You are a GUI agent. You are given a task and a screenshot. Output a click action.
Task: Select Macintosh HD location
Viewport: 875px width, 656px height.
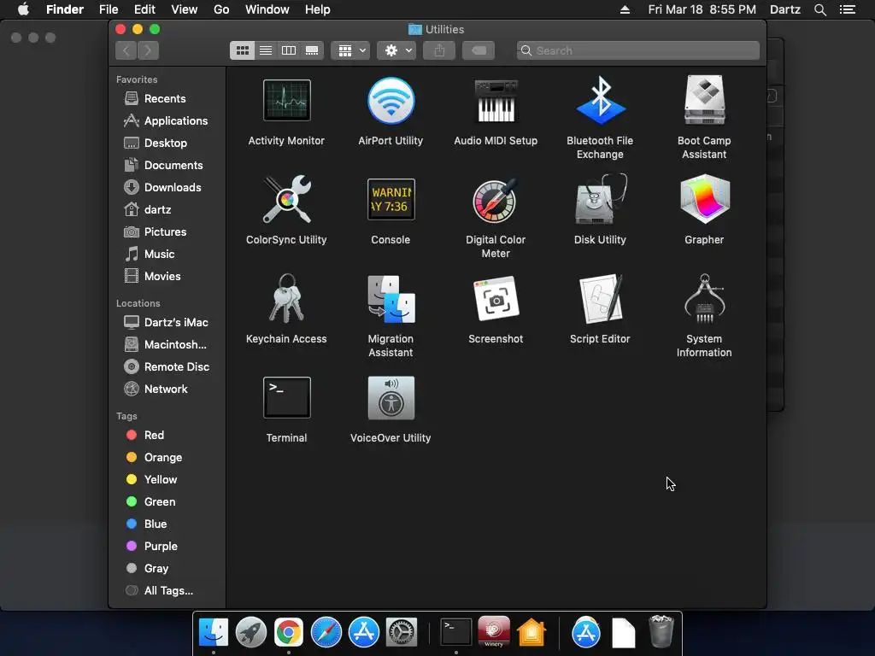(175, 345)
